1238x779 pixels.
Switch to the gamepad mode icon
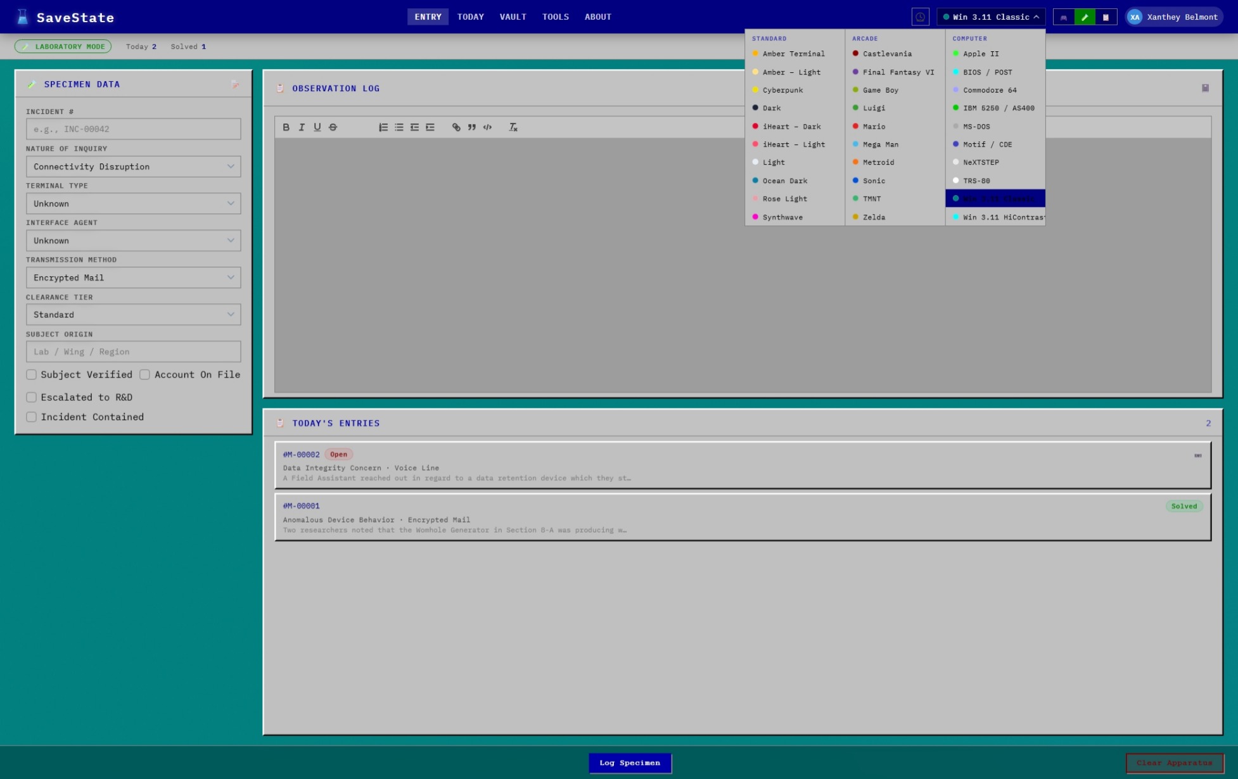click(1064, 17)
